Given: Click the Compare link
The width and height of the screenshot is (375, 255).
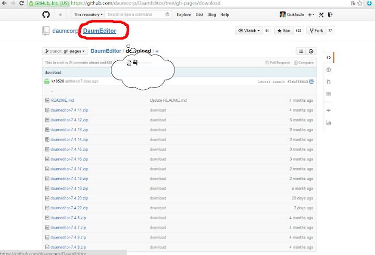Looking at the screenshot, I should coord(304,62).
